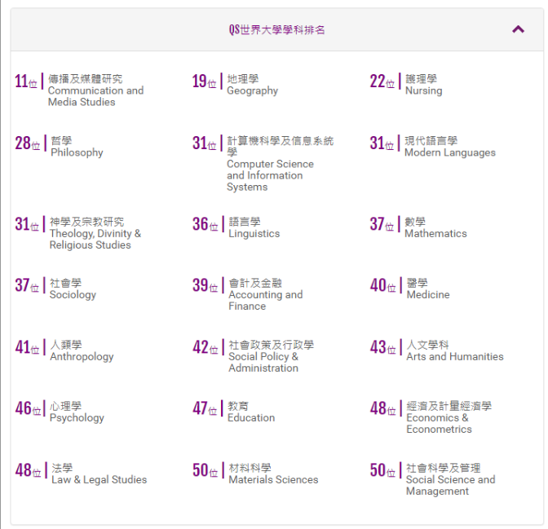Select the Psychology subject ranking
This screenshot has width=548, height=529.
(x=77, y=412)
